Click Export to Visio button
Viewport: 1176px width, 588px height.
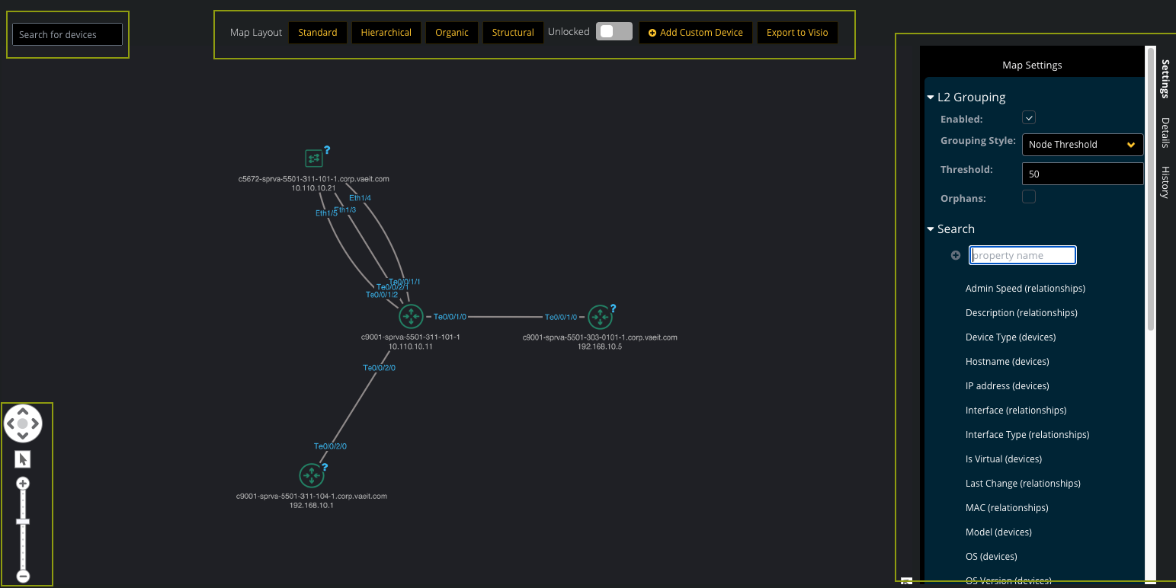pos(797,33)
